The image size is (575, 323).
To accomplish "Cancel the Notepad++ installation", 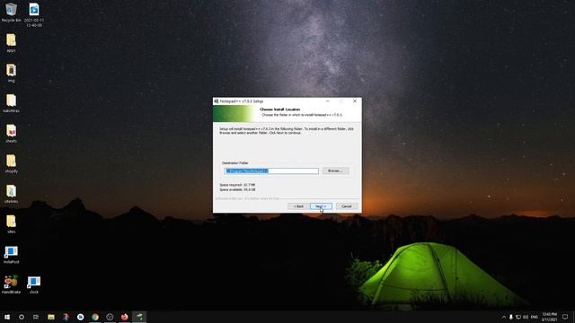I will coord(347,206).
